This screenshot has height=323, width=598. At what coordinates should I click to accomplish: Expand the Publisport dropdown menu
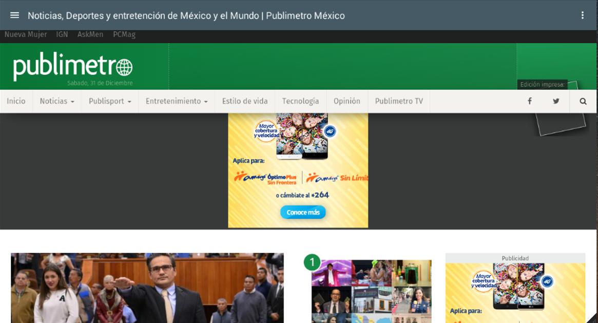110,101
